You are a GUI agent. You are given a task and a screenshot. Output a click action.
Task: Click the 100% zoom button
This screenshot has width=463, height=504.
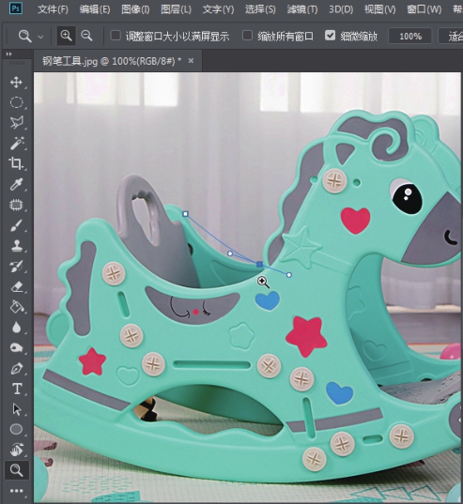410,36
